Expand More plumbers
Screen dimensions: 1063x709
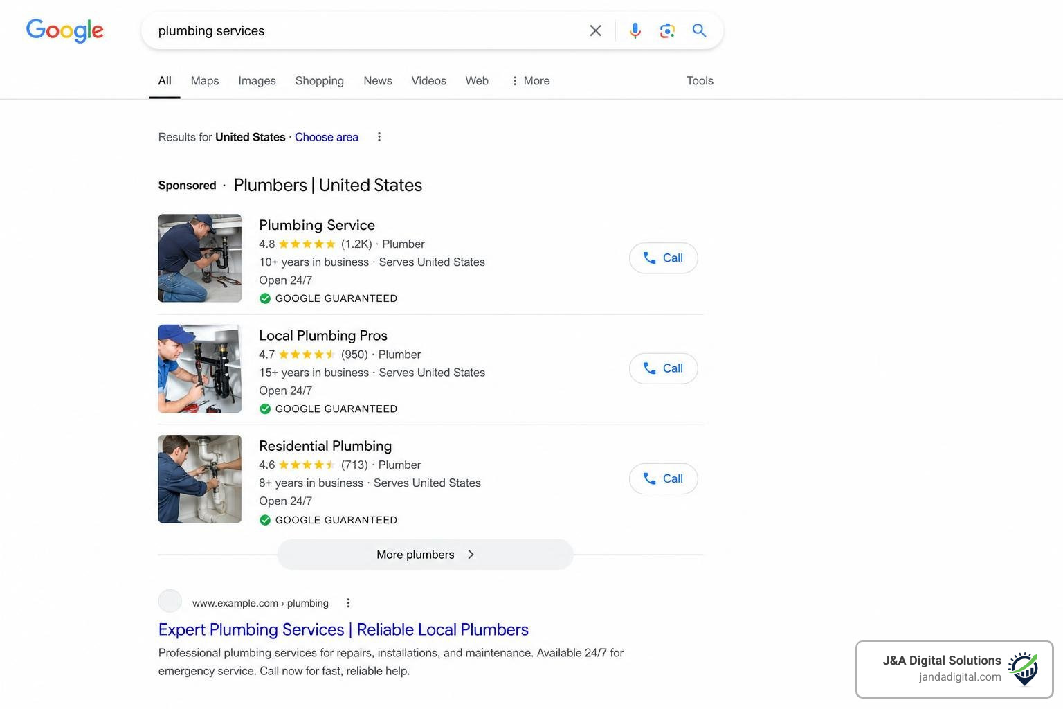click(425, 555)
